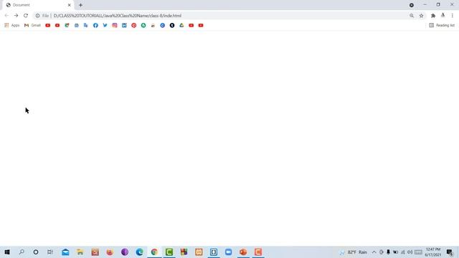Open File Explorer from the taskbar
The width and height of the screenshot is (459, 258).
click(x=80, y=252)
